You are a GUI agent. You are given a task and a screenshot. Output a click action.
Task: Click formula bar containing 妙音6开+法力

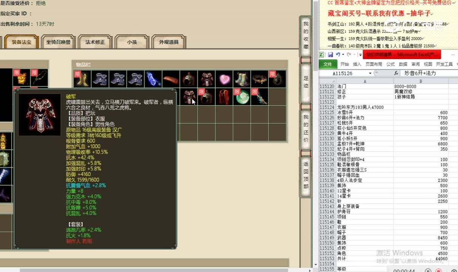429,73
